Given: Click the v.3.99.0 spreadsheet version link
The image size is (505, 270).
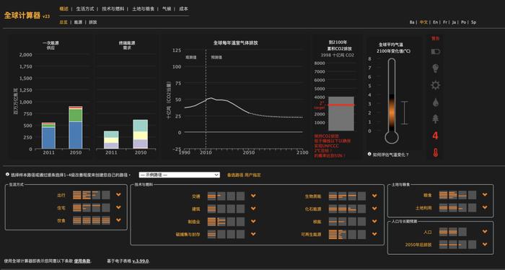Looking at the screenshot, I should (x=141, y=261).
